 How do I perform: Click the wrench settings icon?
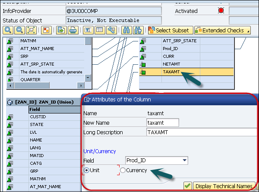tap(111, 30)
